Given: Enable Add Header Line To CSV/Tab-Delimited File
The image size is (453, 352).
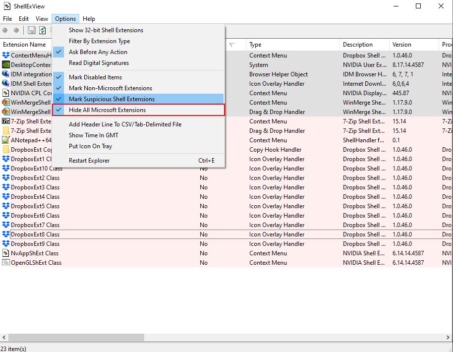Looking at the screenshot, I should click(x=138, y=124).
